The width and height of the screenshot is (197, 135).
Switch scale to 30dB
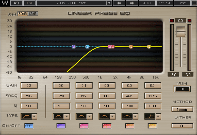(x=23, y=14)
